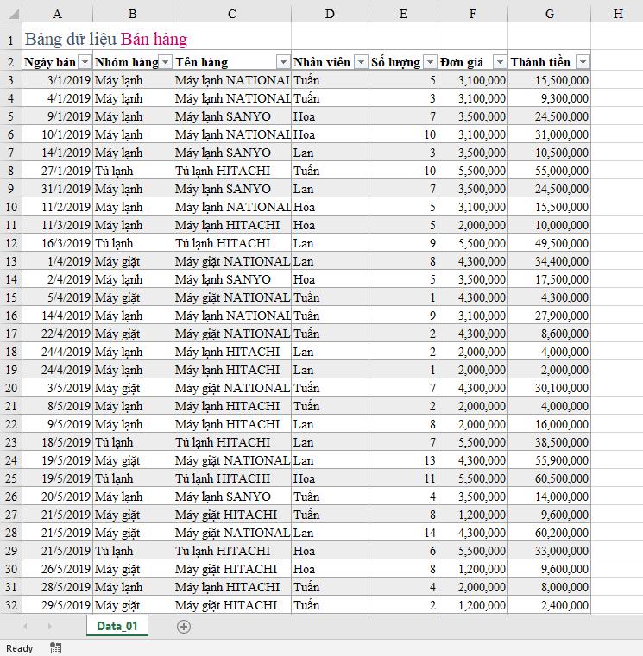This screenshot has width=643, height=656.
Task: Click the 'Thành tiền' header cell
Action: [x=550, y=62]
